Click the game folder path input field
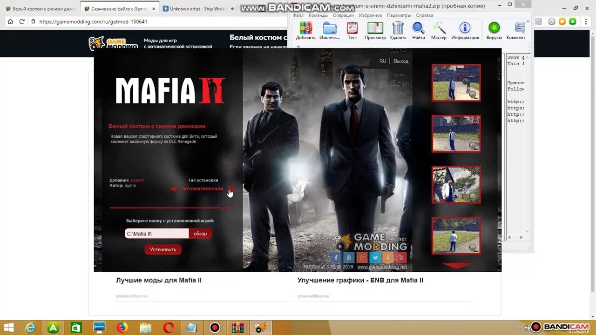The width and height of the screenshot is (596, 335). click(x=156, y=234)
